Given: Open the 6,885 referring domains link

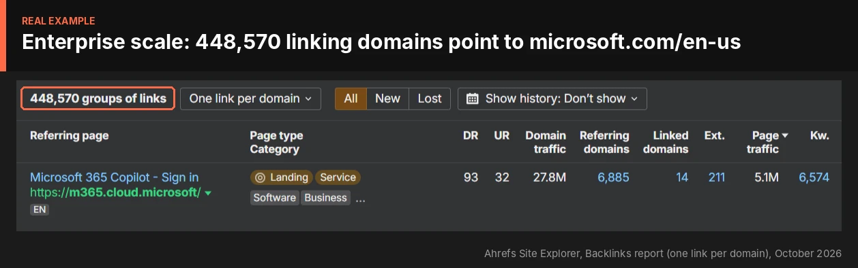Looking at the screenshot, I should pyautogui.click(x=613, y=178).
